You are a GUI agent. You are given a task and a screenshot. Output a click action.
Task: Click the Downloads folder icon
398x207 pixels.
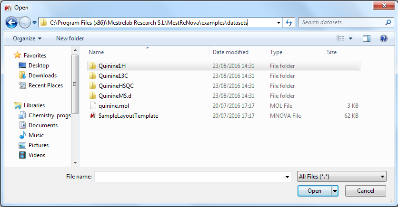pyautogui.click(x=22, y=75)
